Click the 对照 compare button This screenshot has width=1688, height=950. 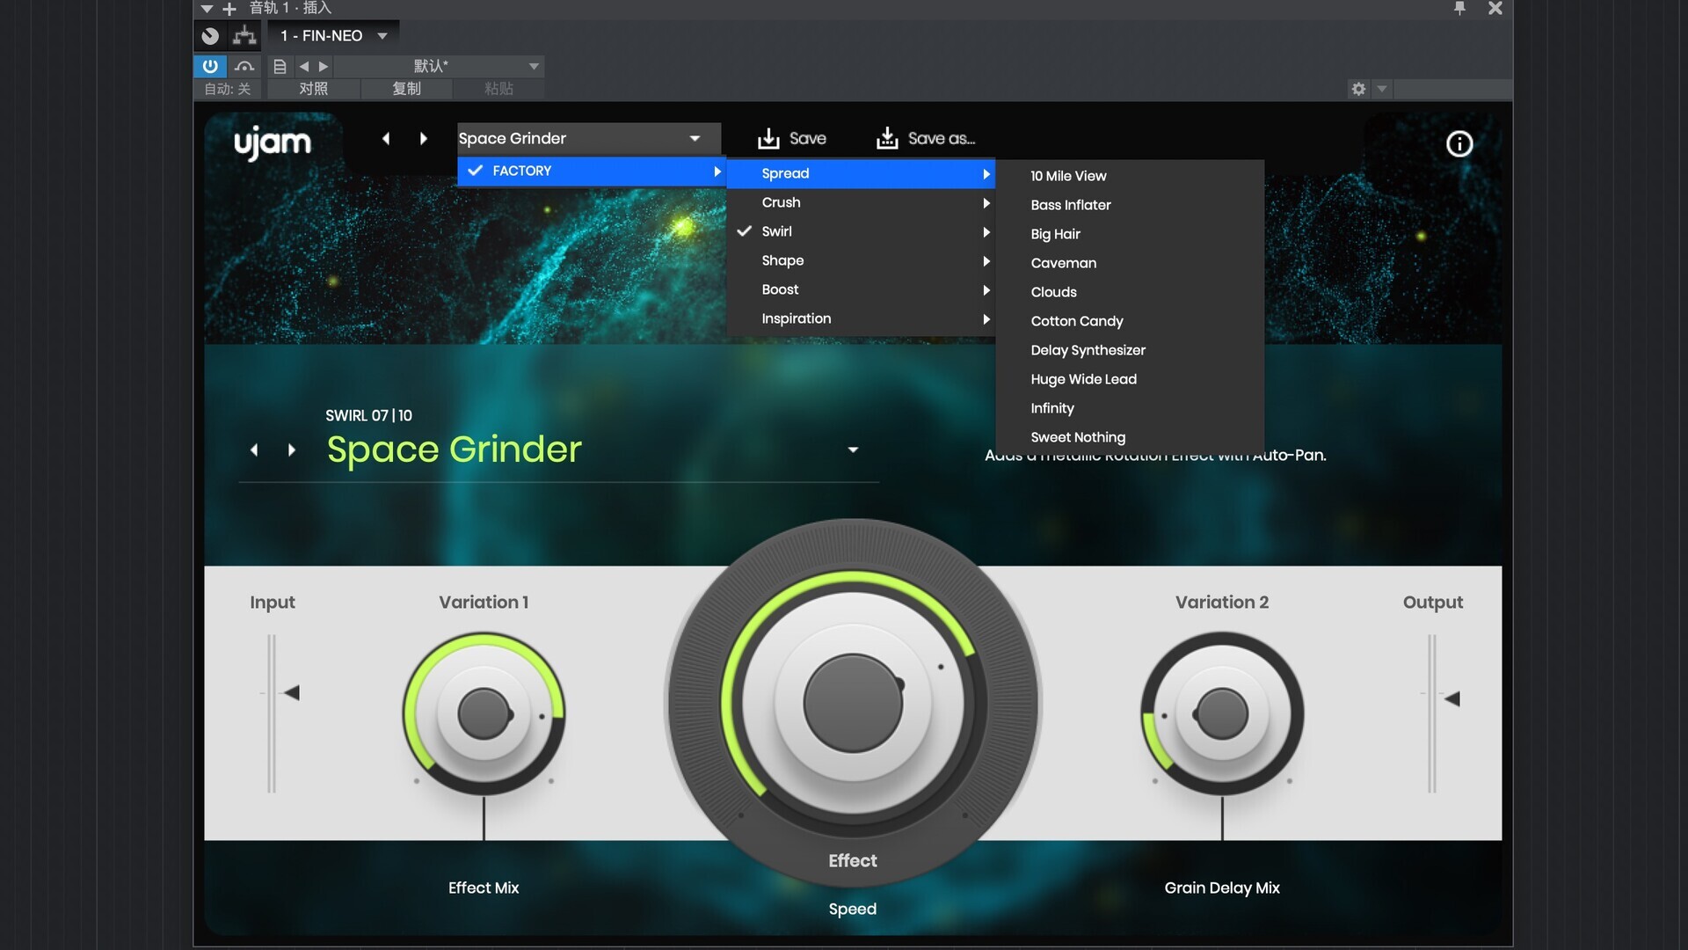314,89
